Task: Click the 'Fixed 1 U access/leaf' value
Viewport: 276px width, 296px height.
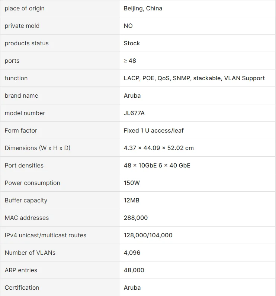Action: [154, 130]
